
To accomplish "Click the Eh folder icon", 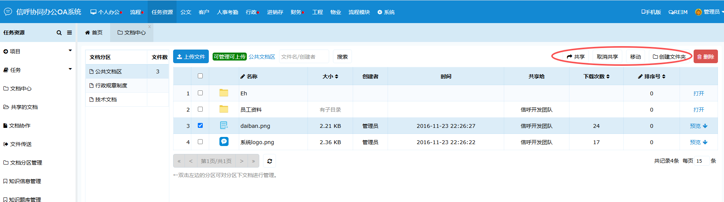I will point(224,93).
